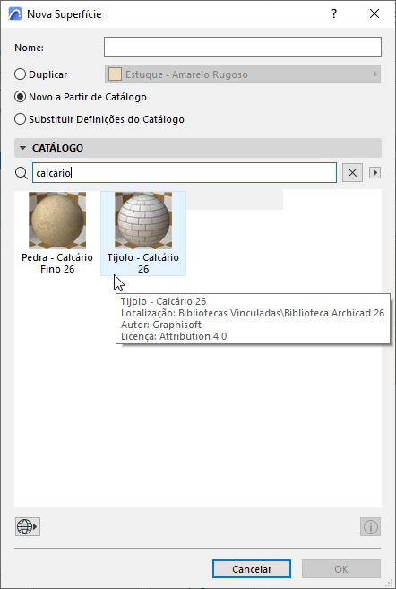This screenshot has width=396, height=589.
Task: Select Novo a Partir de Catálogo option
Action: click(20, 97)
